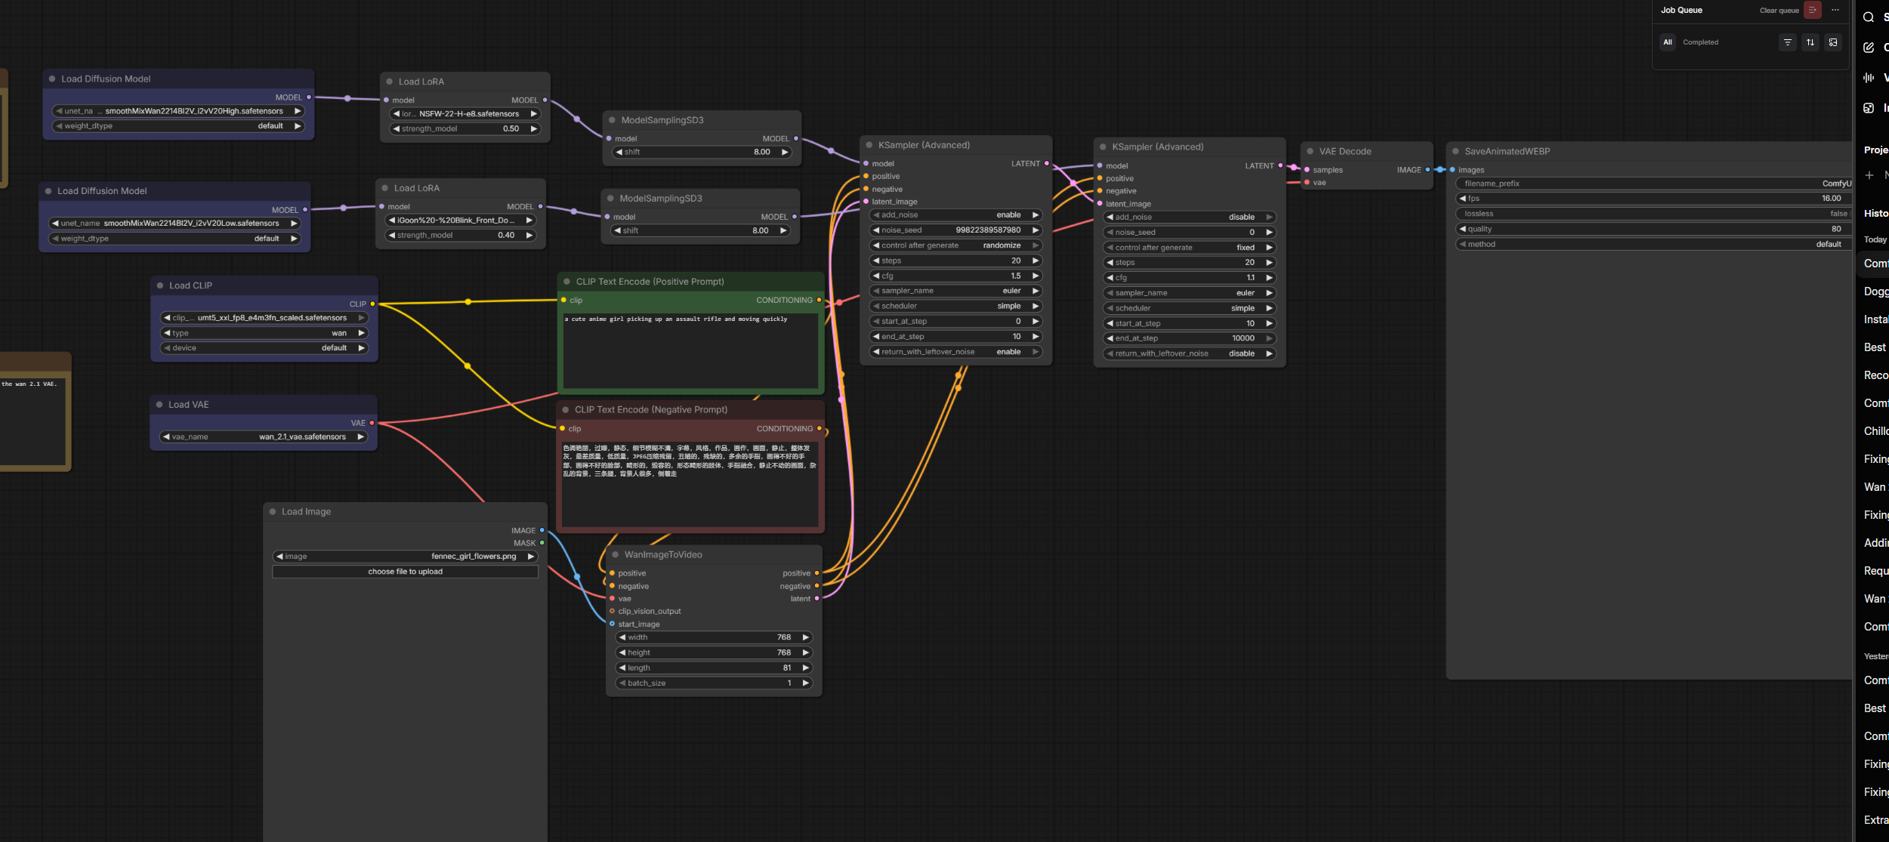Screen dimensions: 1889x842
Task: Toggle lossless in SaveAnimatedWEBP node
Action: (x=1653, y=214)
